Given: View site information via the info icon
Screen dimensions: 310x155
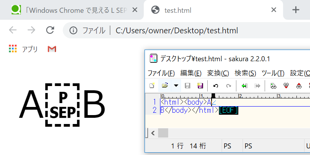Looking at the screenshot, I should coord(73,31).
